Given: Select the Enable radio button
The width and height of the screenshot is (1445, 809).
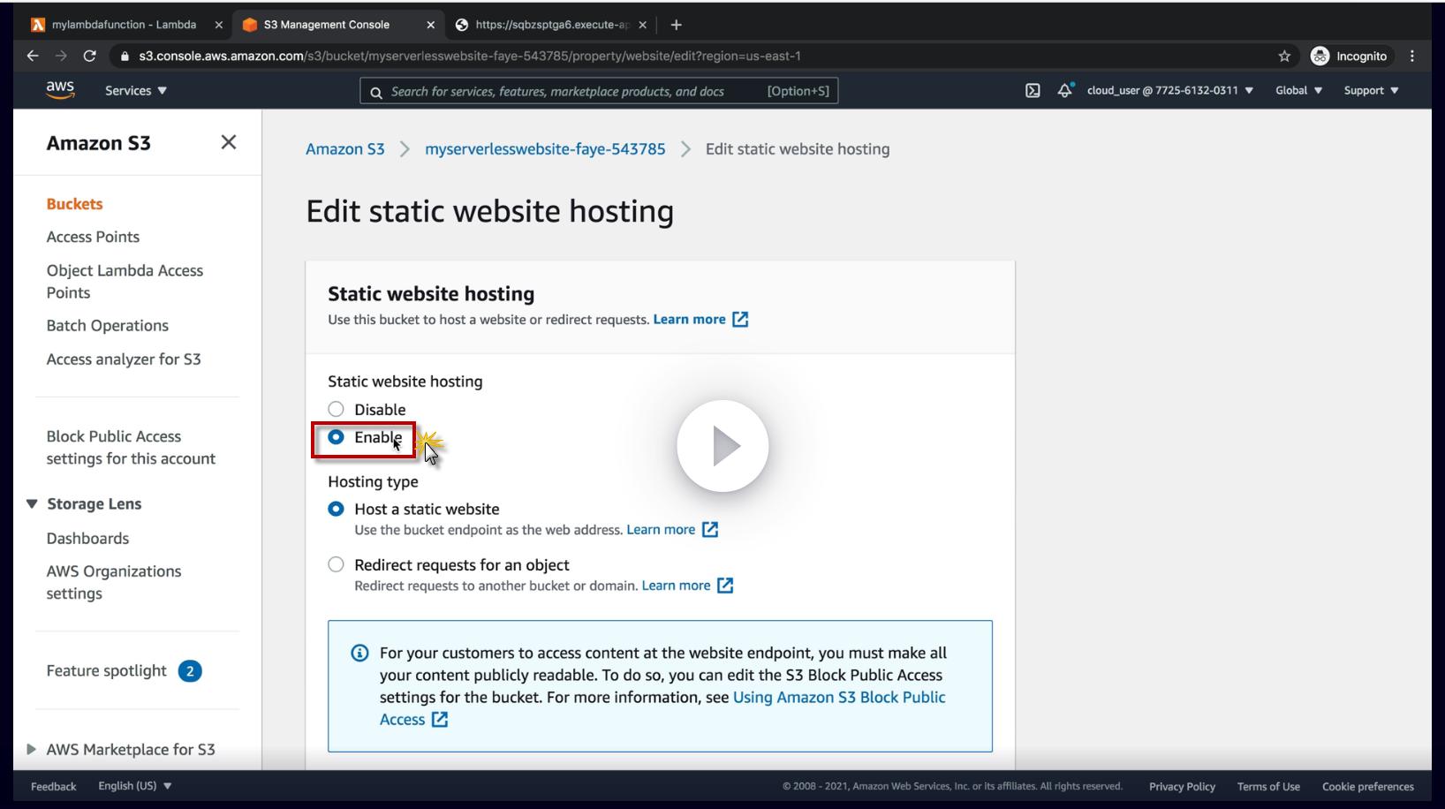Looking at the screenshot, I should click(336, 437).
